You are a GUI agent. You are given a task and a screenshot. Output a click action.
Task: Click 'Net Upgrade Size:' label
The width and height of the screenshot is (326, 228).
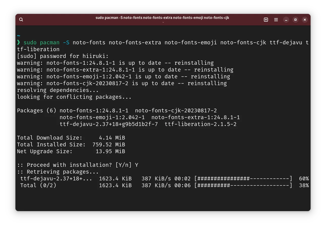pyautogui.click(x=45, y=151)
